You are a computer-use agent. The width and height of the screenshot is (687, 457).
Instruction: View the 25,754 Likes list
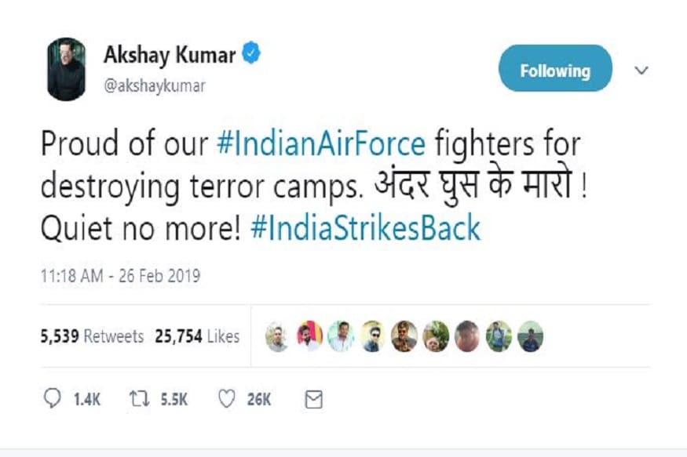pyautogui.click(x=197, y=336)
